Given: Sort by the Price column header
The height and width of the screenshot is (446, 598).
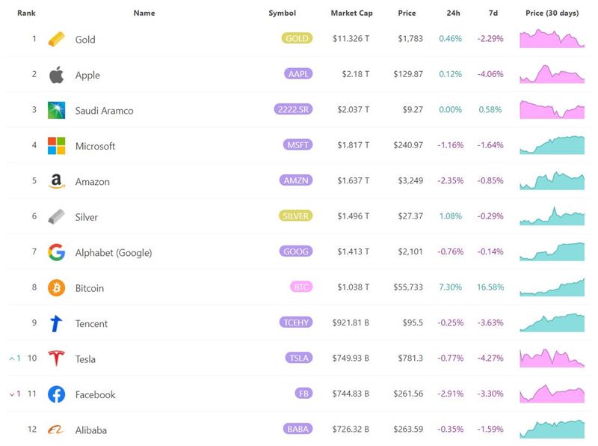Looking at the screenshot, I should click(x=407, y=13).
